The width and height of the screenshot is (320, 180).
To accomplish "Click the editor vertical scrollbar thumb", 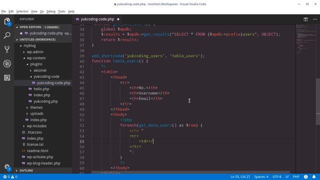I will pyautogui.click(x=318, y=101).
